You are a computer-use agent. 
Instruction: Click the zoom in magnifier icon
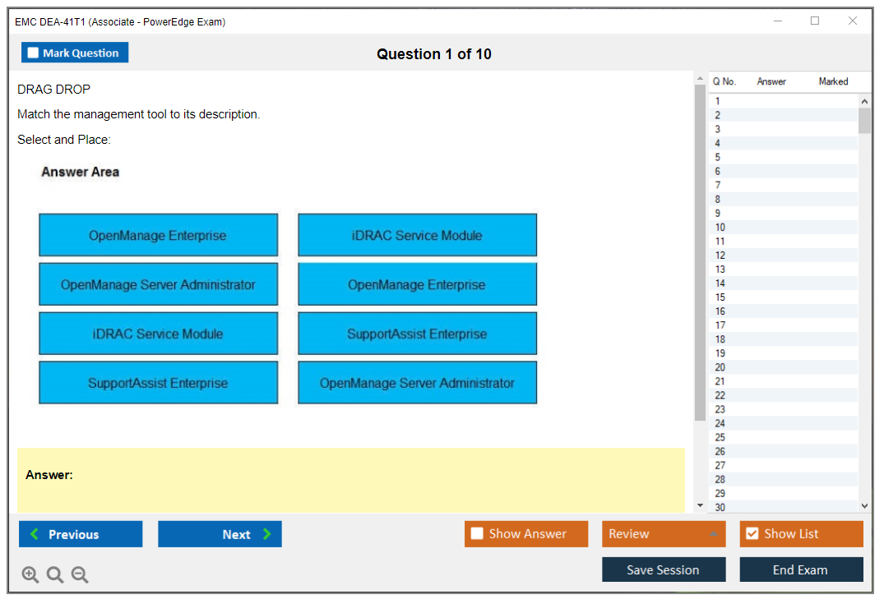(30, 575)
